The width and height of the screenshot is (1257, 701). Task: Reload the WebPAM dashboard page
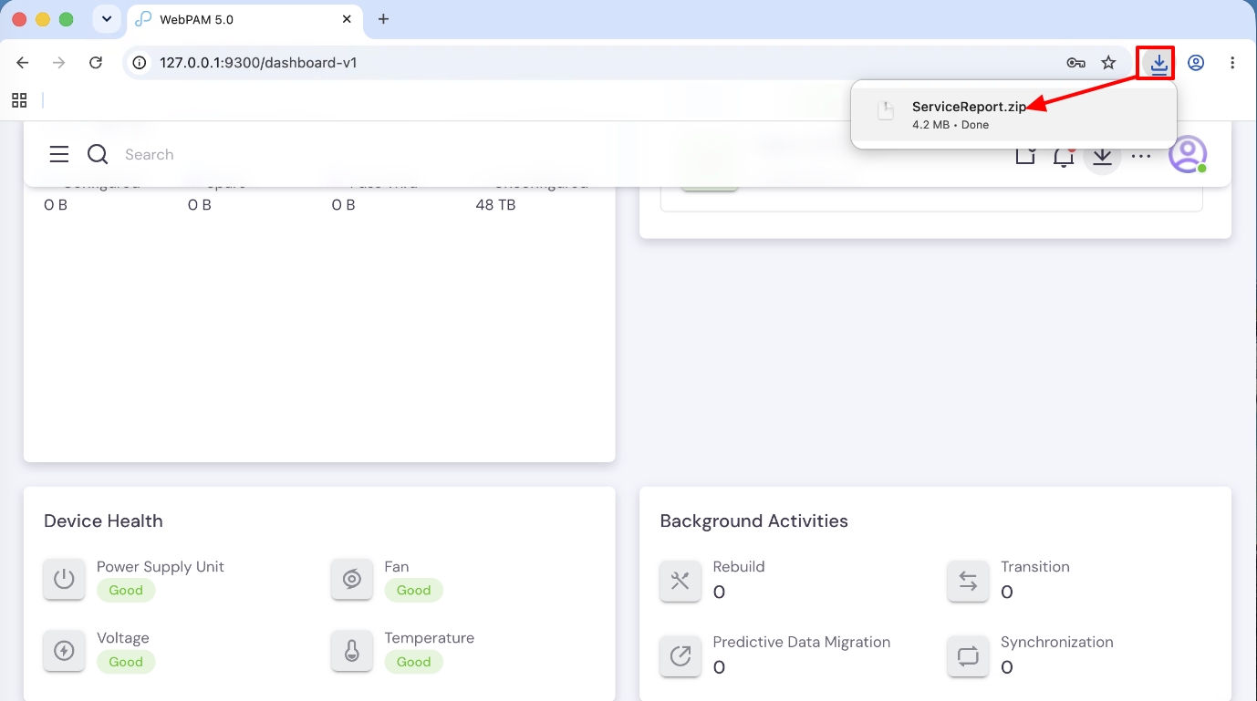(x=96, y=63)
